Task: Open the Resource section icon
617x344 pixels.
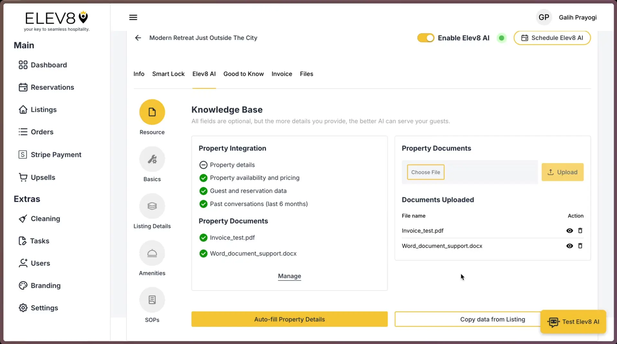Action: tap(152, 112)
